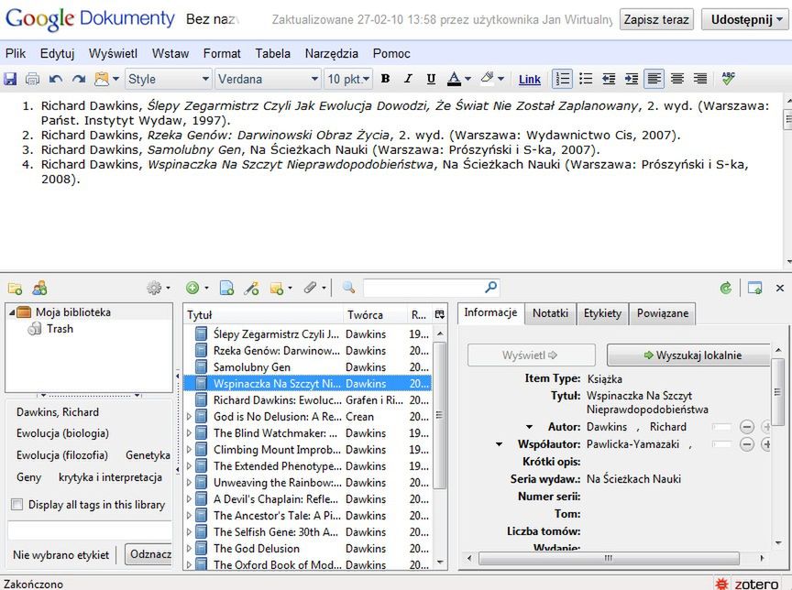This screenshot has height=590, width=792.
Task: Open the Style dropdown
Action: tap(168, 79)
